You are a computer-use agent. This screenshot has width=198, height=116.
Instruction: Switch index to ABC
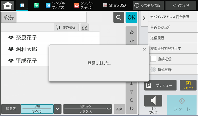(120, 109)
